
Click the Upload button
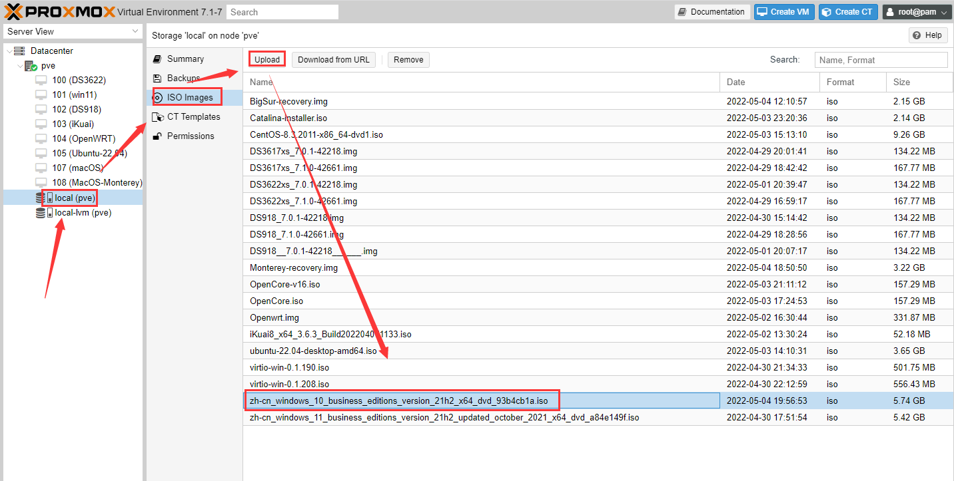click(x=267, y=60)
